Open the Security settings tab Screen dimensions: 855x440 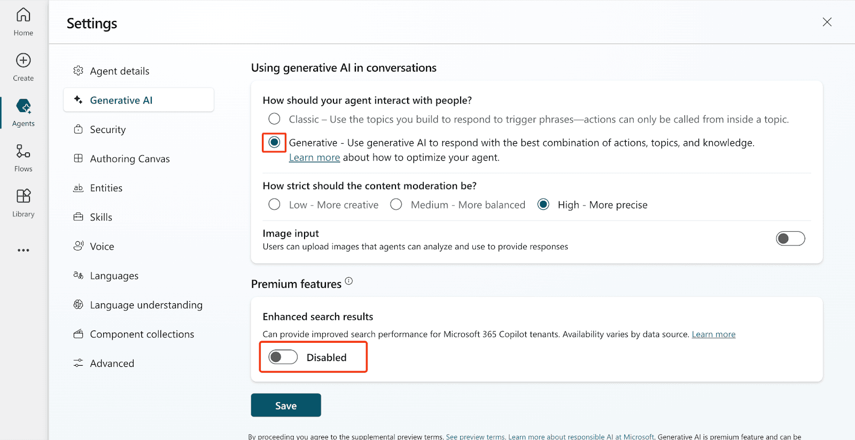tap(107, 130)
